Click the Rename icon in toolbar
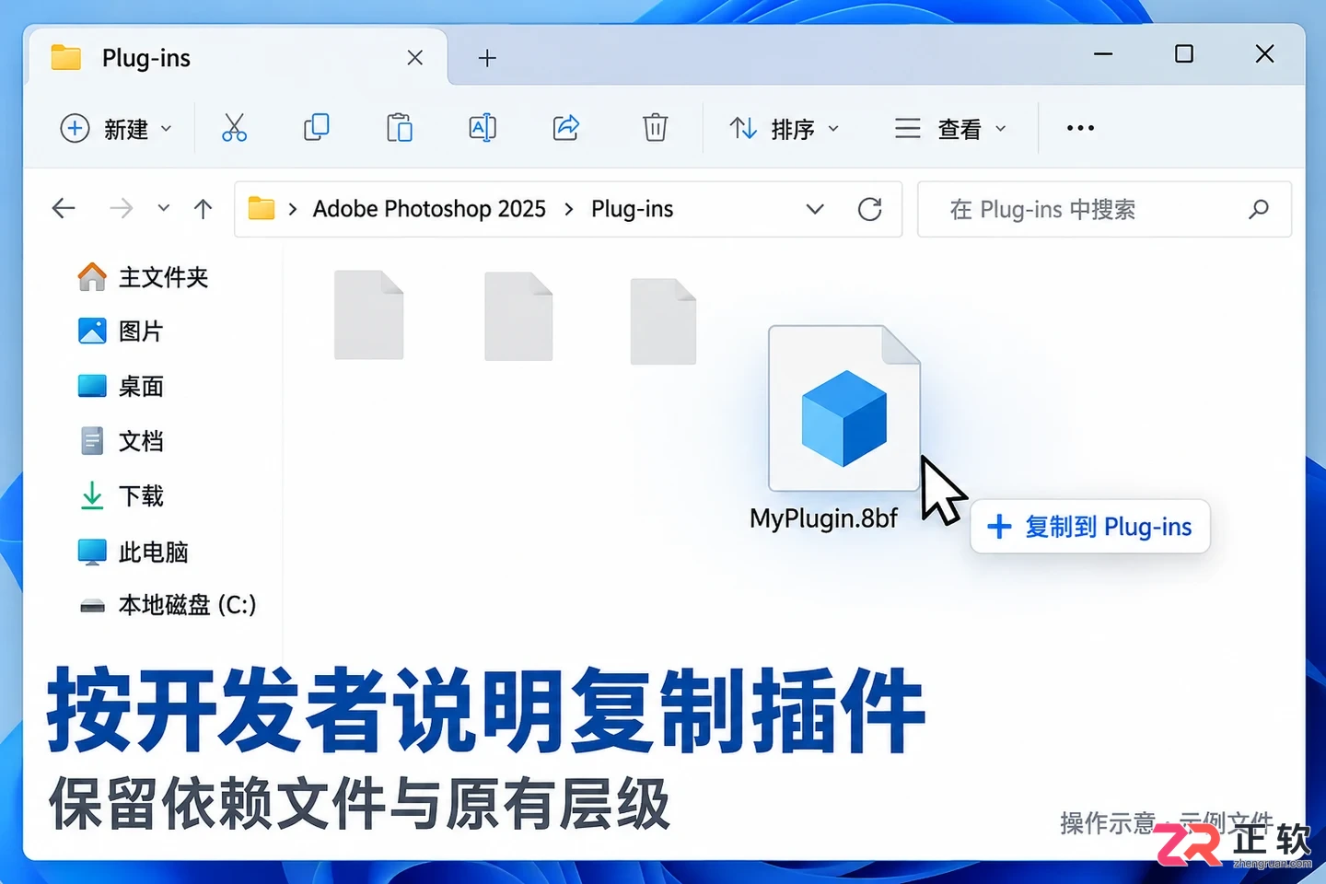 click(483, 128)
